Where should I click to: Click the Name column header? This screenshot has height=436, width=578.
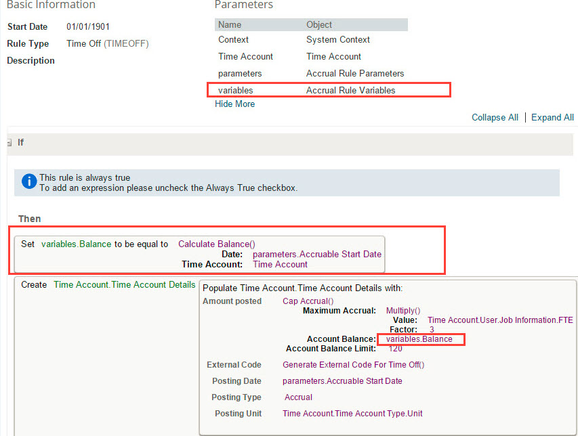(230, 24)
